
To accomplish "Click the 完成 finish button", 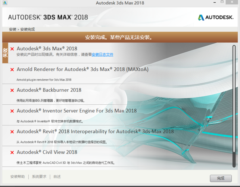I will pyautogui.click(x=221, y=178).
